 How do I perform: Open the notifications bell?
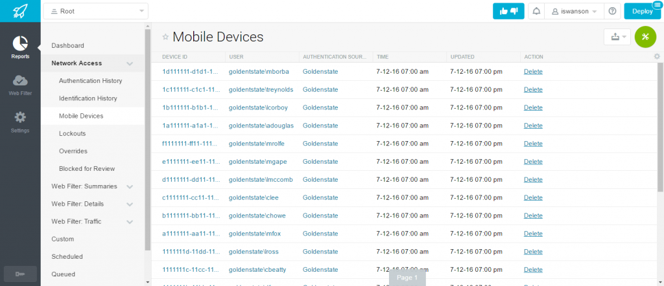(536, 12)
